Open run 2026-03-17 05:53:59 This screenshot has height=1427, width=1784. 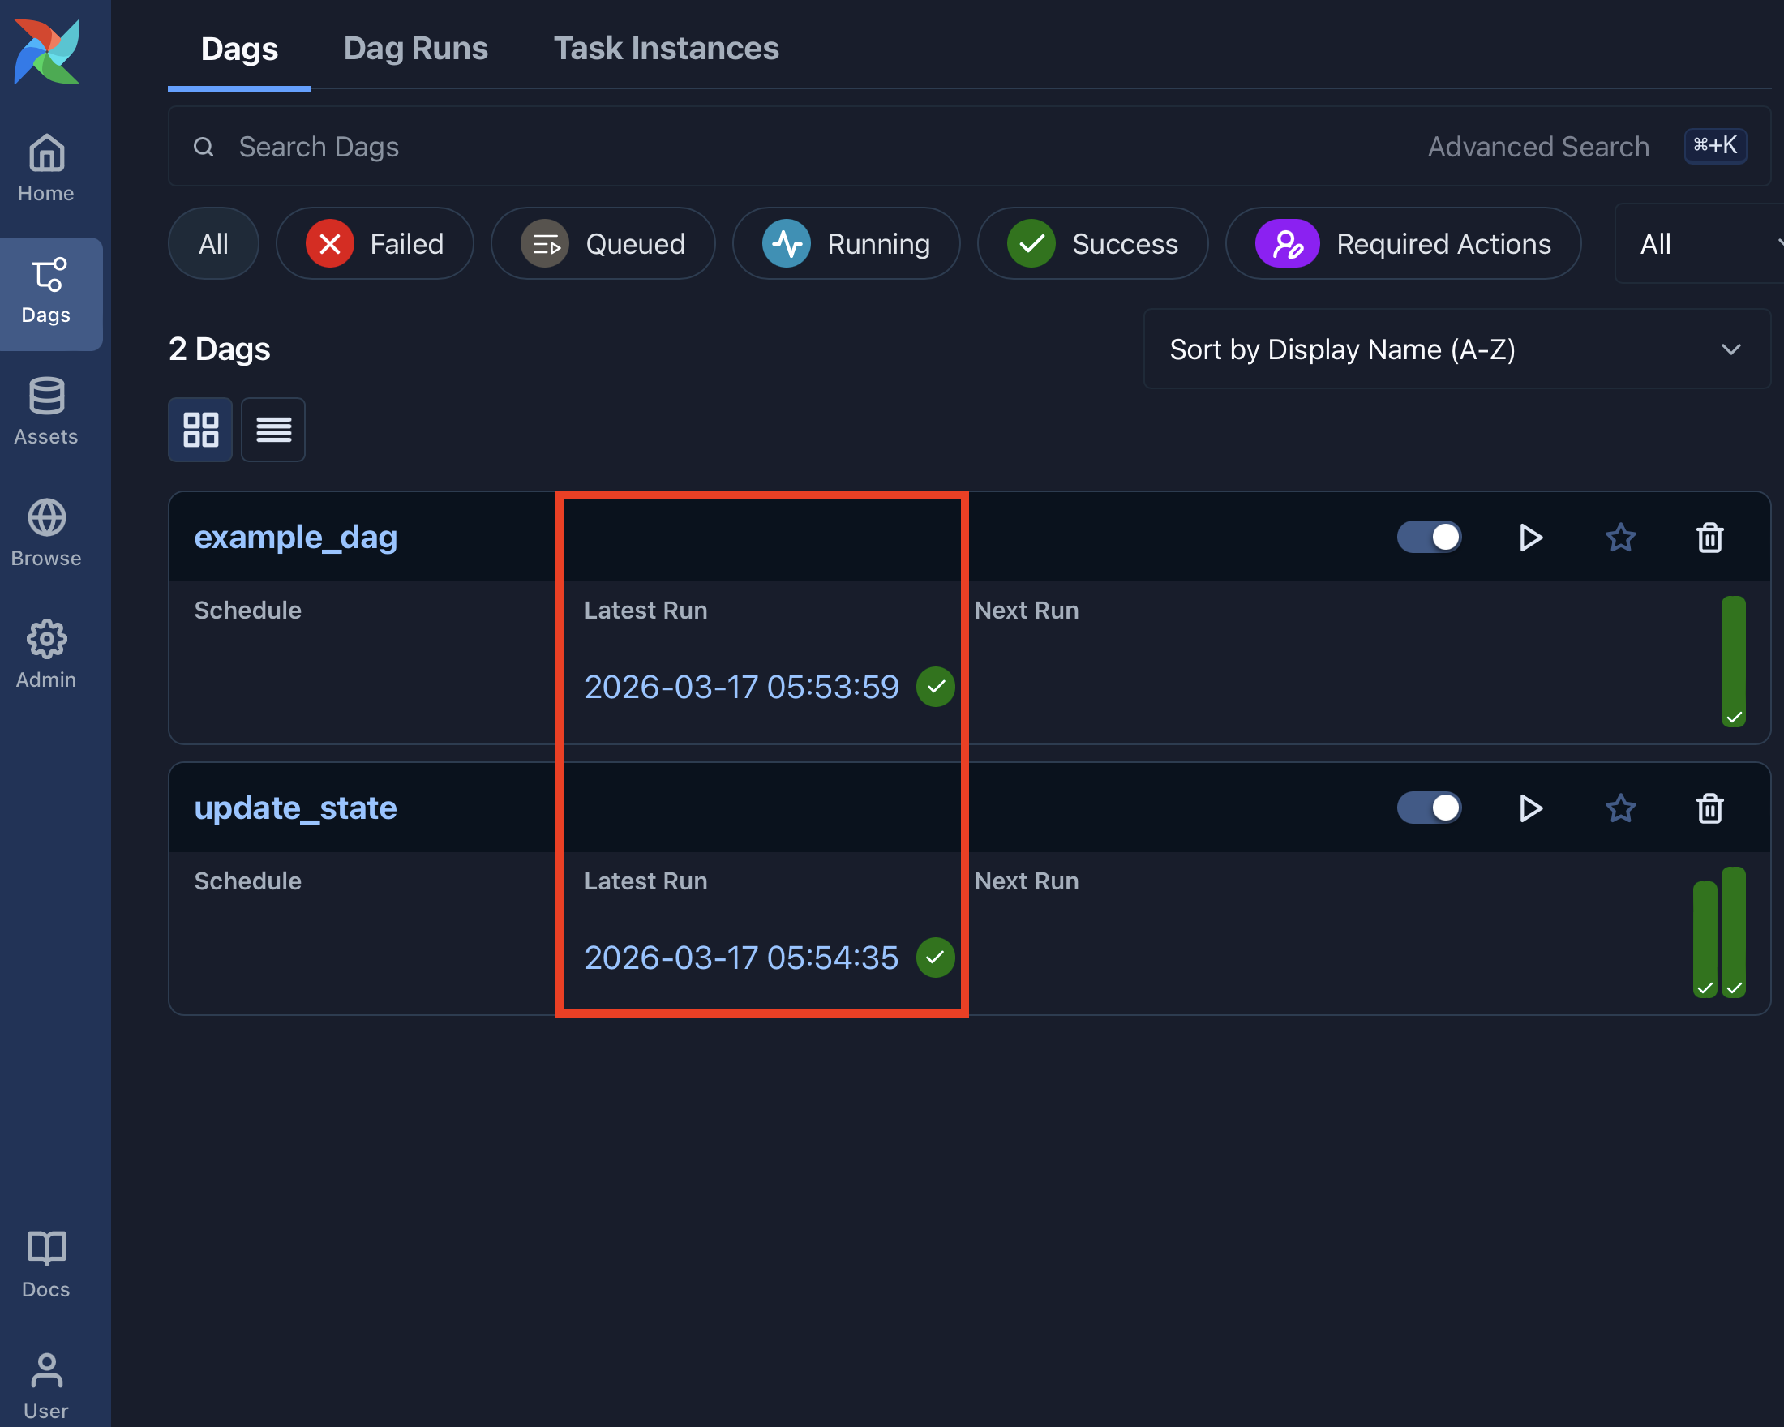point(741,687)
